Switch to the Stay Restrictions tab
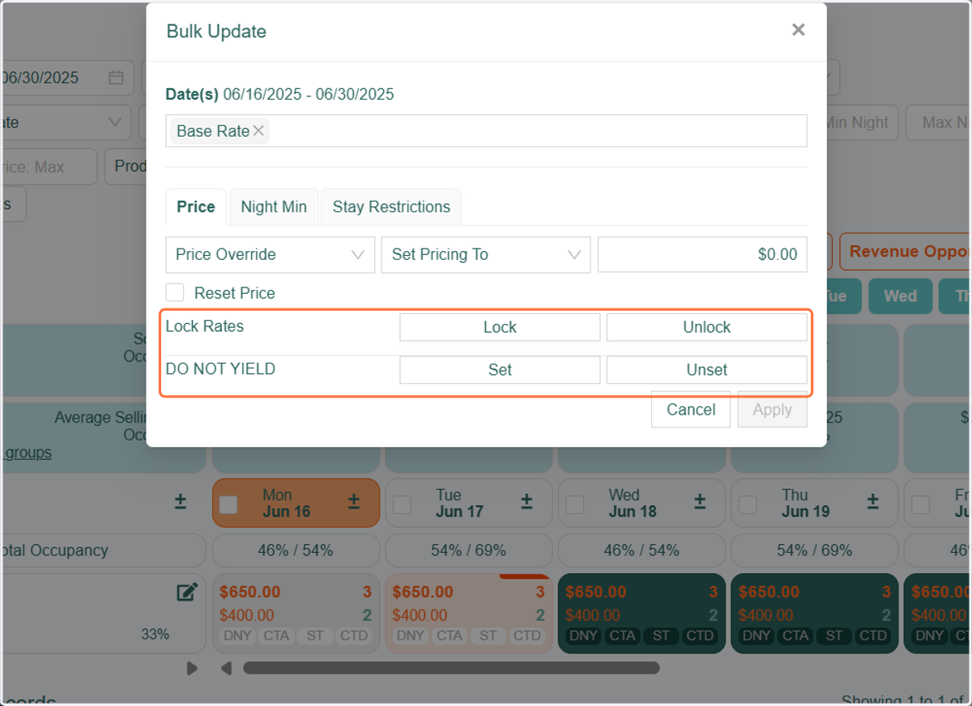The width and height of the screenshot is (972, 706). click(x=391, y=206)
